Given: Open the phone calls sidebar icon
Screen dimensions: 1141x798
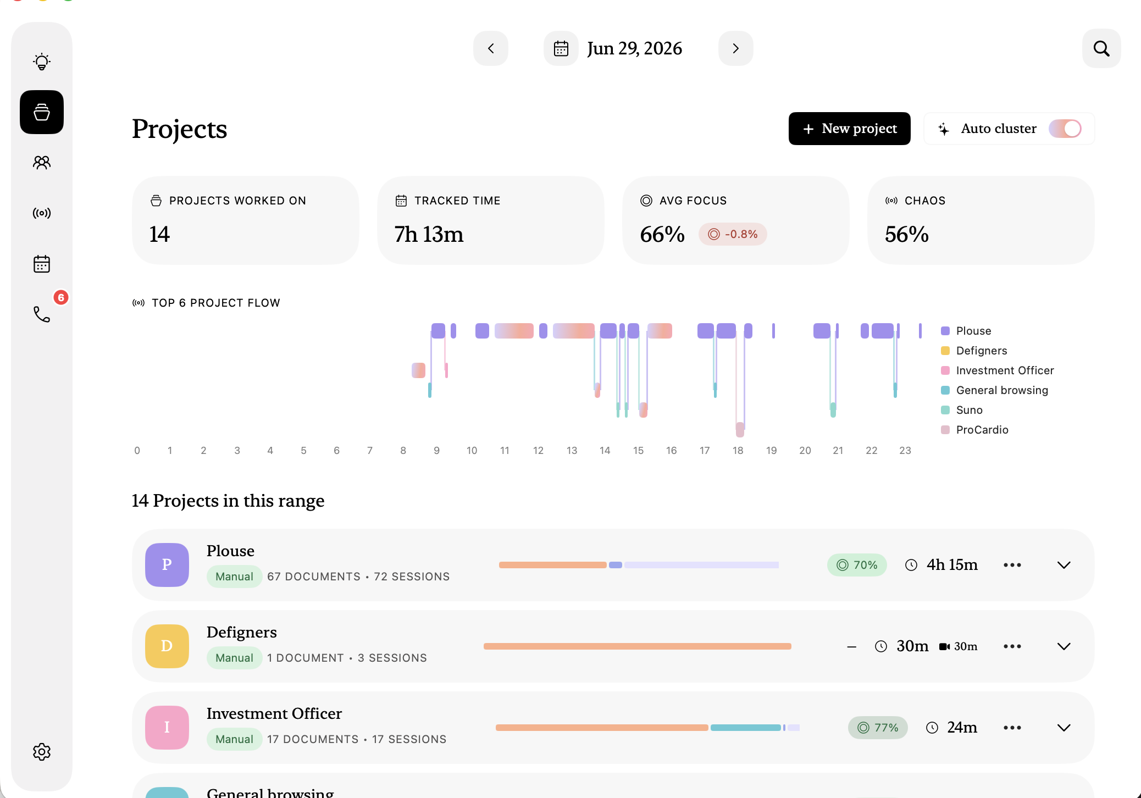Looking at the screenshot, I should [42, 314].
